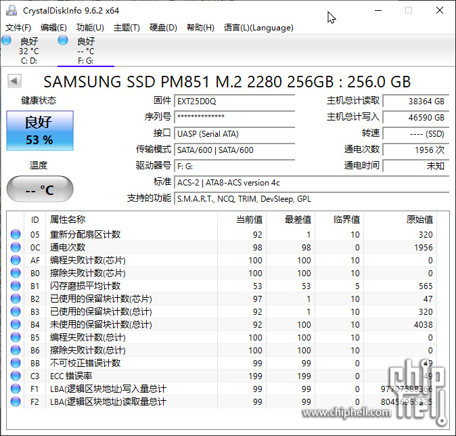Screen dimensions: 456x436
Task: Click host total reads value 38364 GB
Action: pyautogui.click(x=416, y=102)
